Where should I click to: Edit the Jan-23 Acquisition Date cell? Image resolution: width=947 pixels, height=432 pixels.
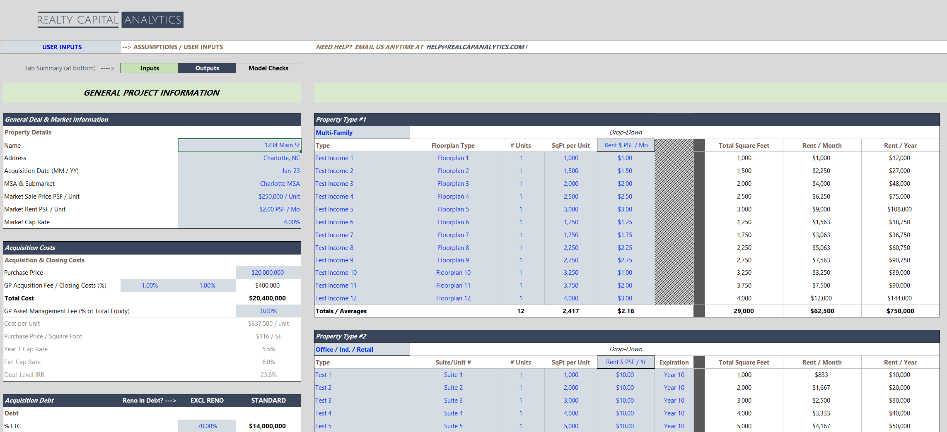(239, 170)
